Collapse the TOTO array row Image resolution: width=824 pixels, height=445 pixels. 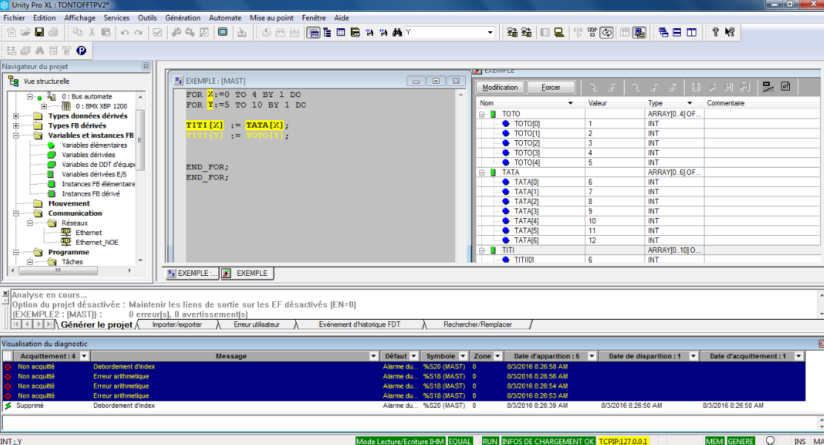(x=481, y=114)
